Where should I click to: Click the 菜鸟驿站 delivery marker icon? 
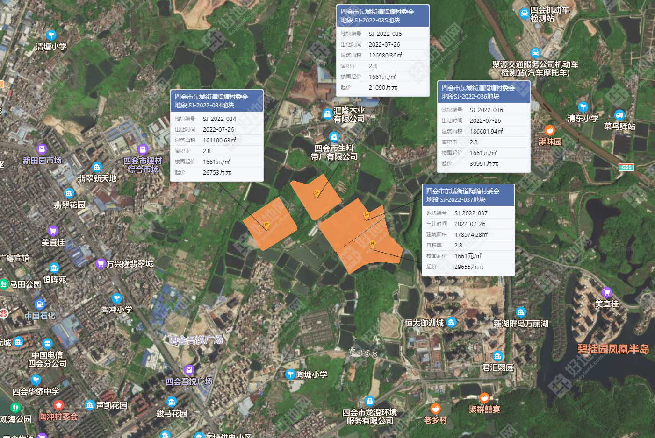click(x=619, y=115)
